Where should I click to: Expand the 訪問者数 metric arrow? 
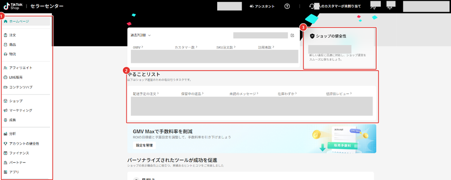click(x=273, y=47)
